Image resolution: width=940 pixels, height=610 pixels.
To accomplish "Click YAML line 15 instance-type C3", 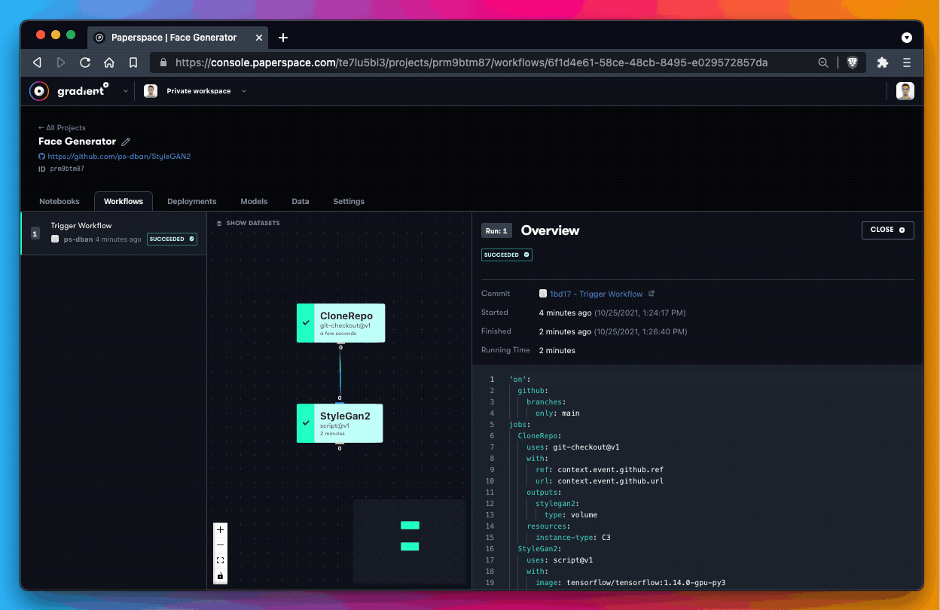I will (572, 538).
